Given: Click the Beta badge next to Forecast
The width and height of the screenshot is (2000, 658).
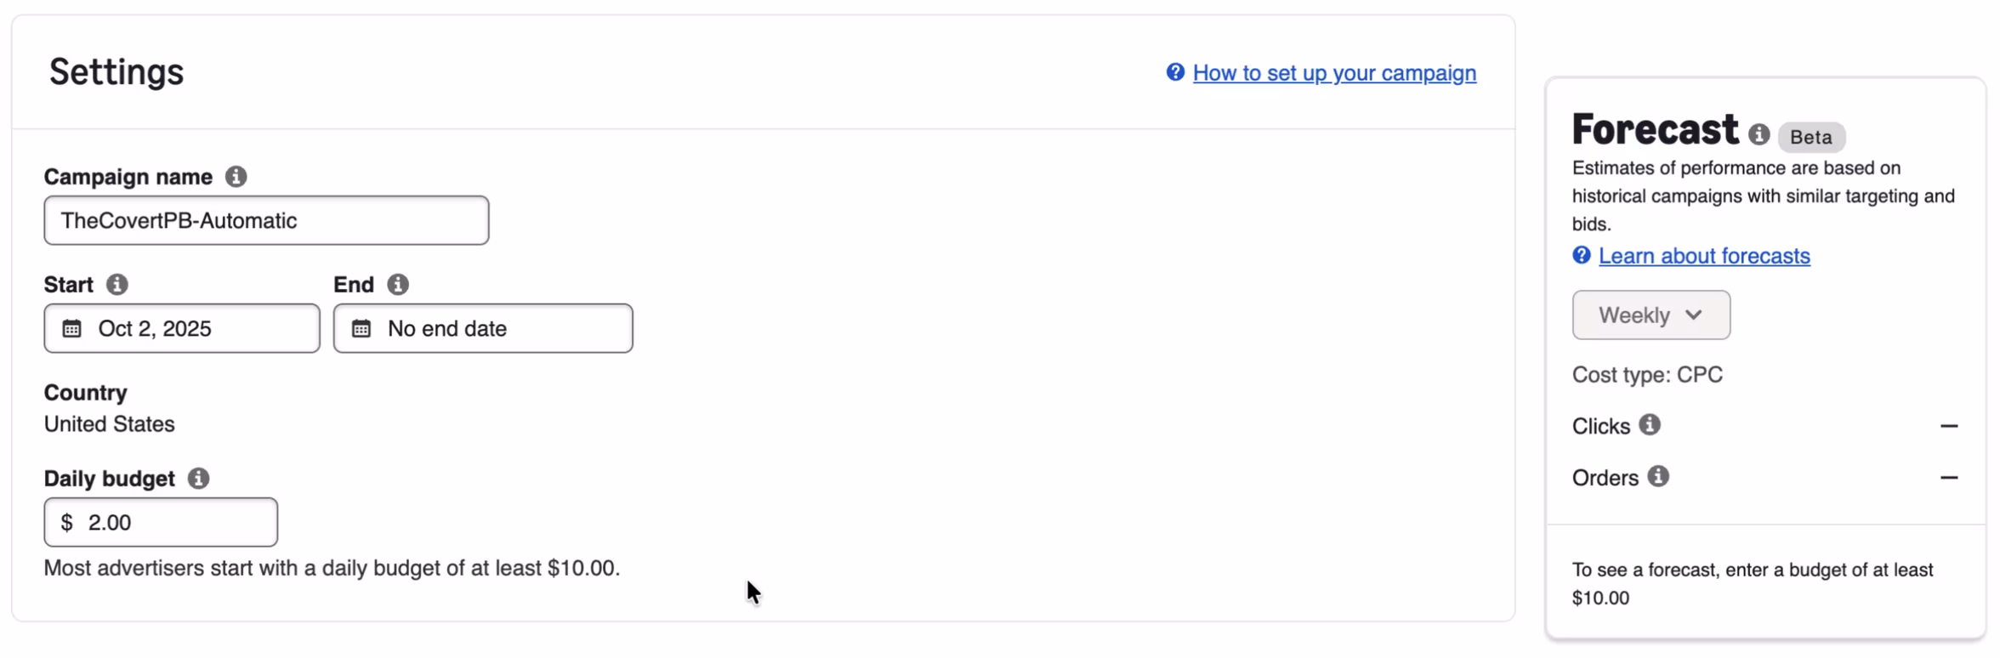Looking at the screenshot, I should (x=1810, y=137).
